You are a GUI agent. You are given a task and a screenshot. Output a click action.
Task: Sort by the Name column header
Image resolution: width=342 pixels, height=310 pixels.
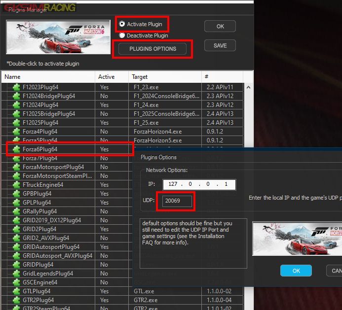pyautogui.click(x=48, y=77)
